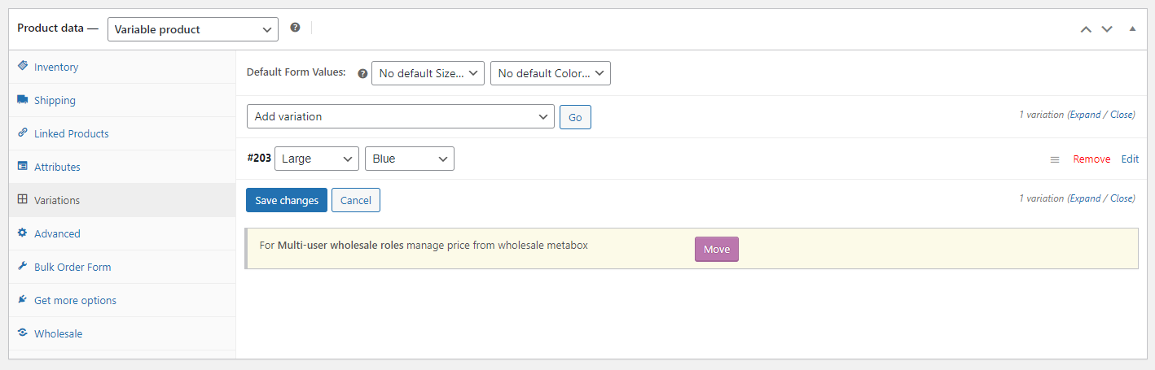This screenshot has width=1155, height=370.
Task: Click the Linked Products chain icon
Action: pos(22,133)
